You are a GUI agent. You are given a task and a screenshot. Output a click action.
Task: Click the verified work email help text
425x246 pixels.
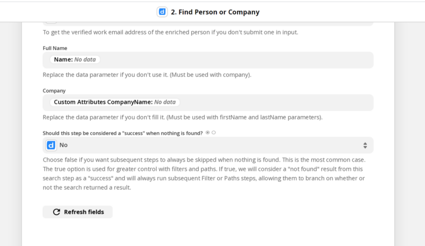pyautogui.click(x=171, y=32)
